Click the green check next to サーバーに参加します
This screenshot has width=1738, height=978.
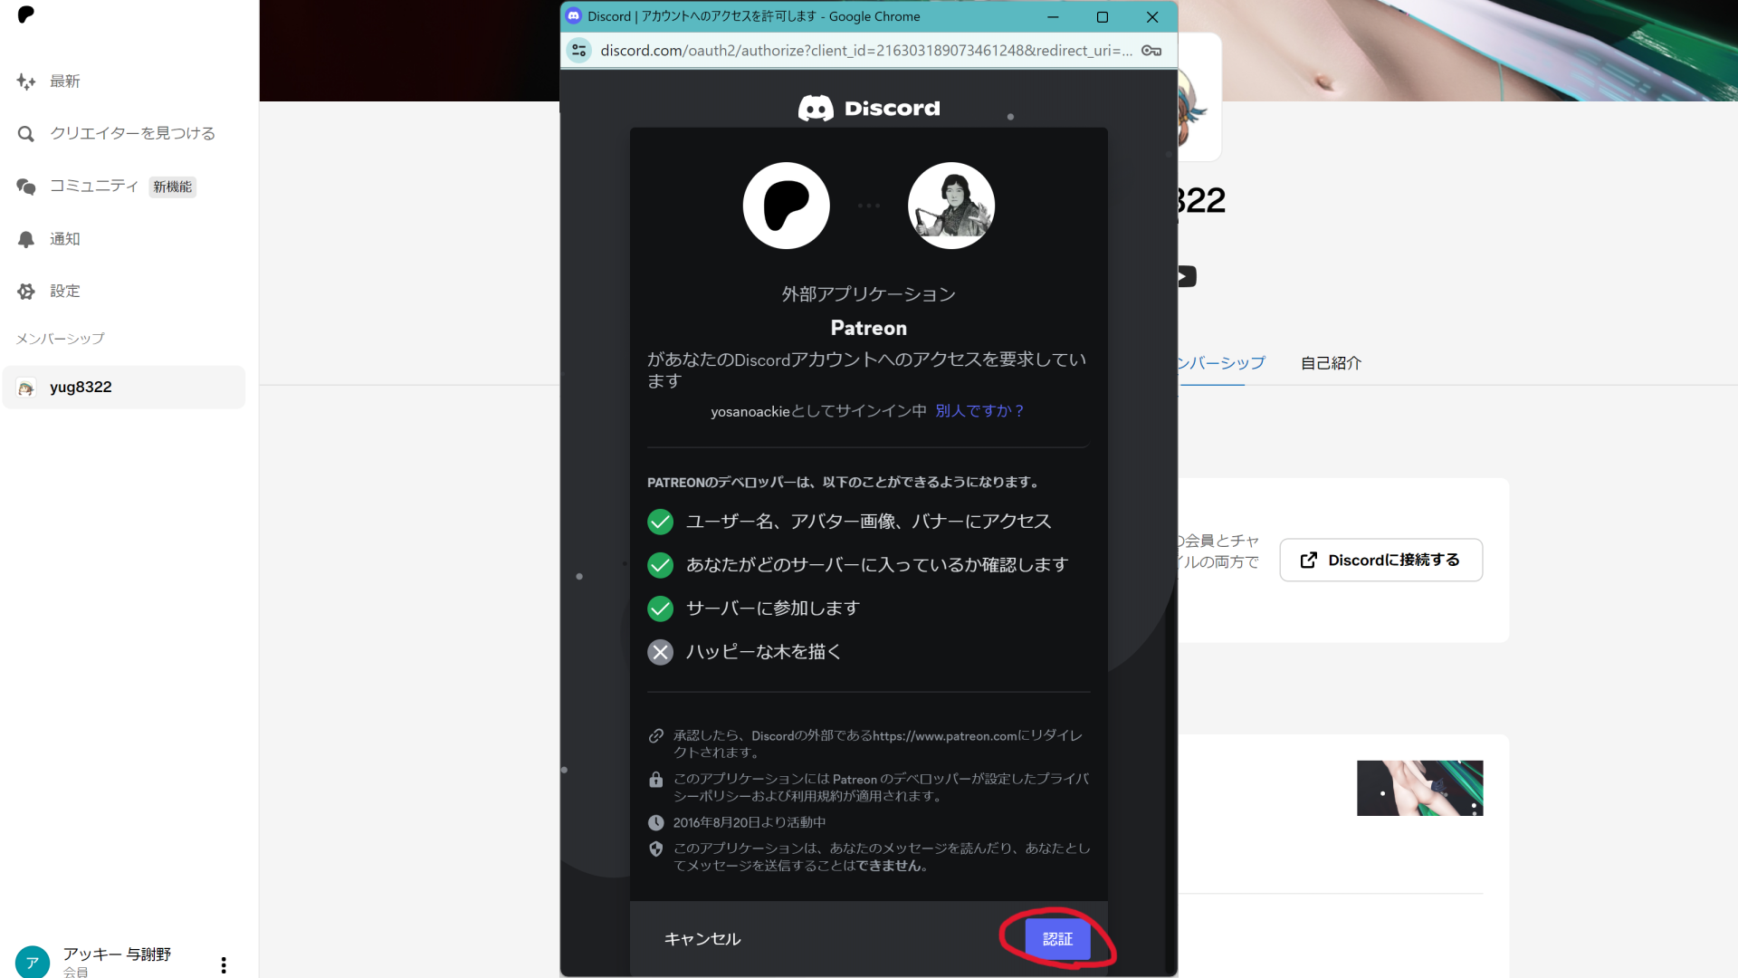(x=661, y=609)
